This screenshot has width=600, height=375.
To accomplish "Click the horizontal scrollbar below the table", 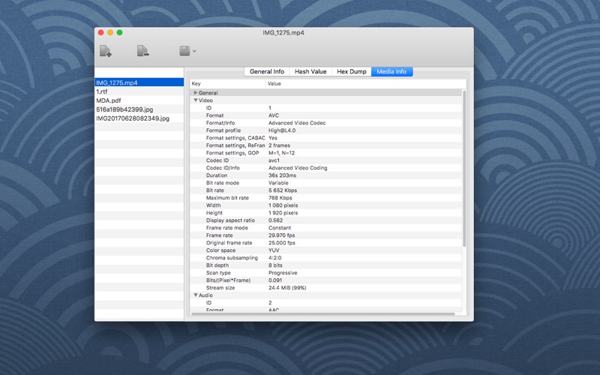I will pyautogui.click(x=323, y=314).
